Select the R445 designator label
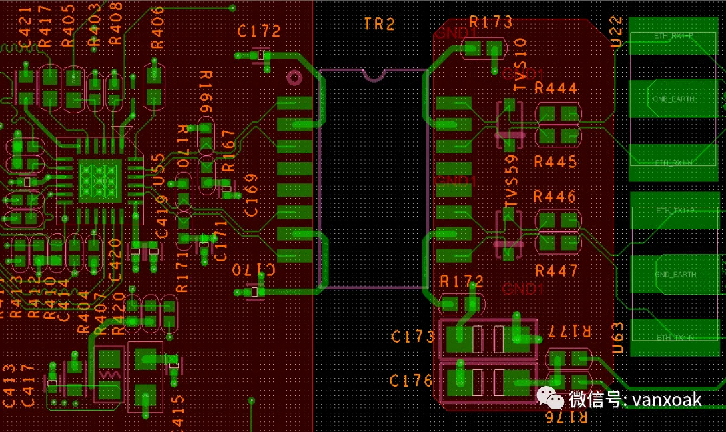The height and width of the screenshot is (432, 726). pyautogui.click(x=555, y=162)
